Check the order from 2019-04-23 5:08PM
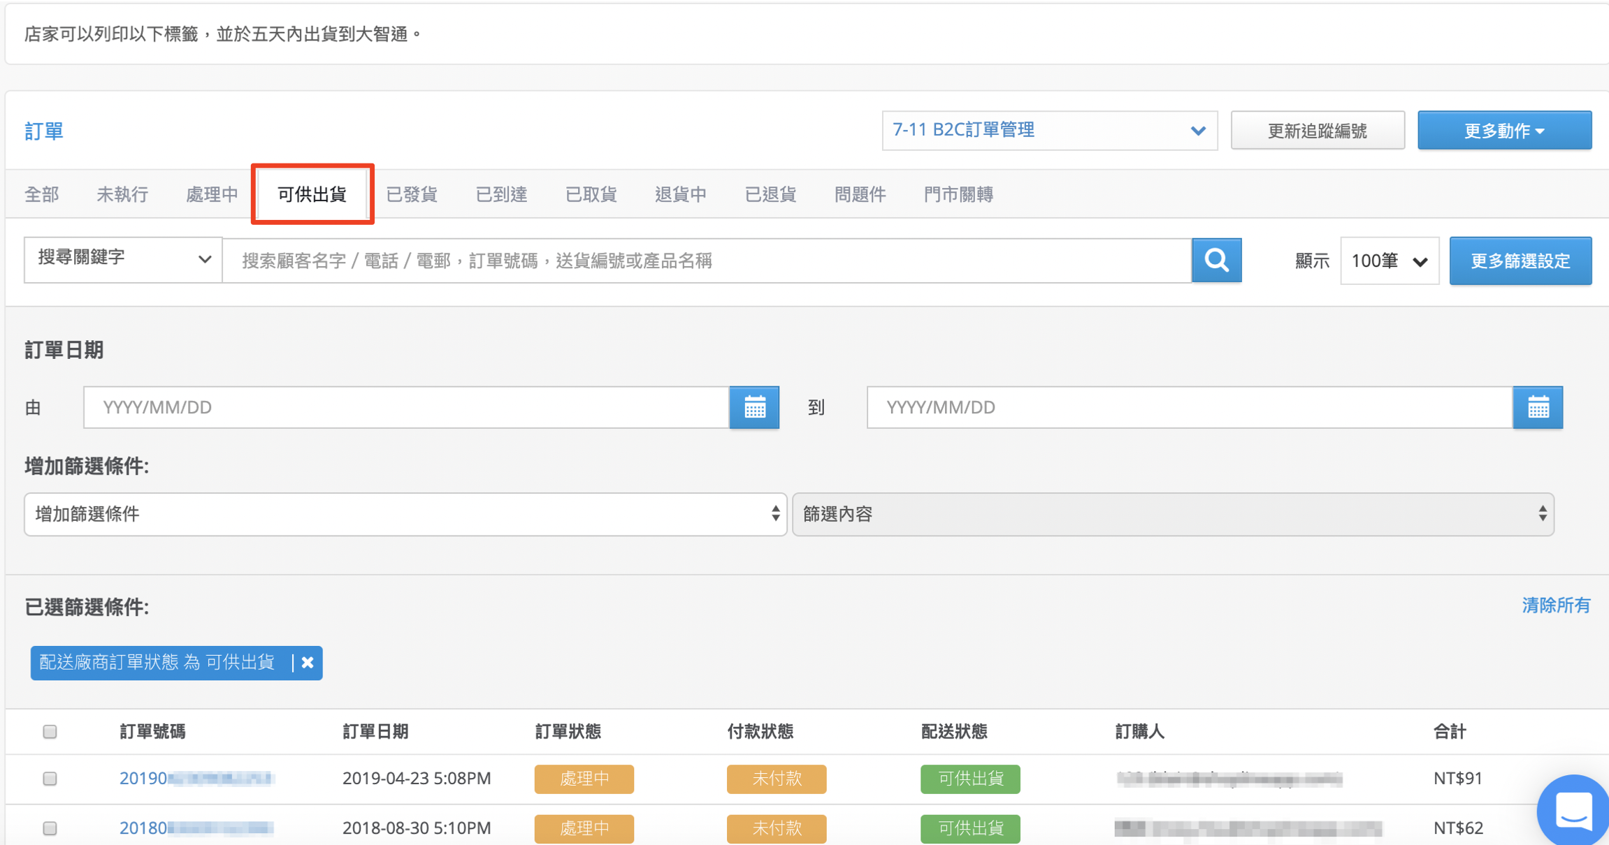1609x845 pixels. pyautogui.click(x=50, y=778)
